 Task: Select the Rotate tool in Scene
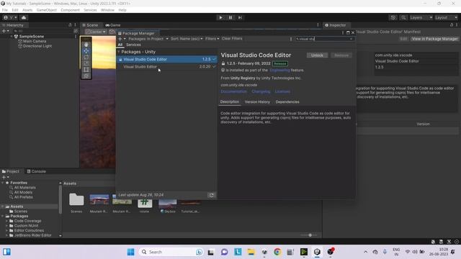click(x=86, y=57)
